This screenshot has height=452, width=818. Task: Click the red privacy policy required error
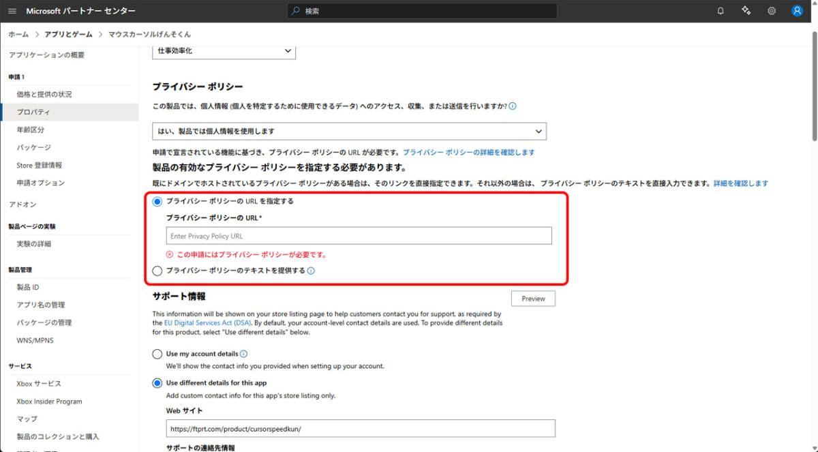pos(246,255)
